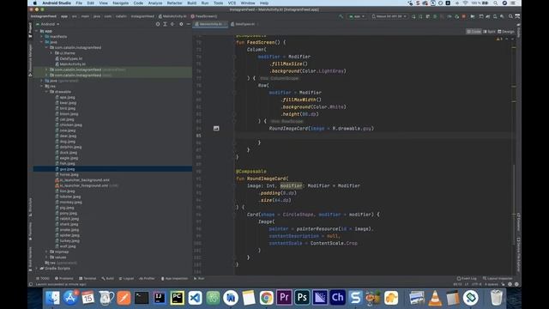The height and width of the screenshot is (309, 549).
Task: Collapse the drawable folder
Action: tap(46, 92)
